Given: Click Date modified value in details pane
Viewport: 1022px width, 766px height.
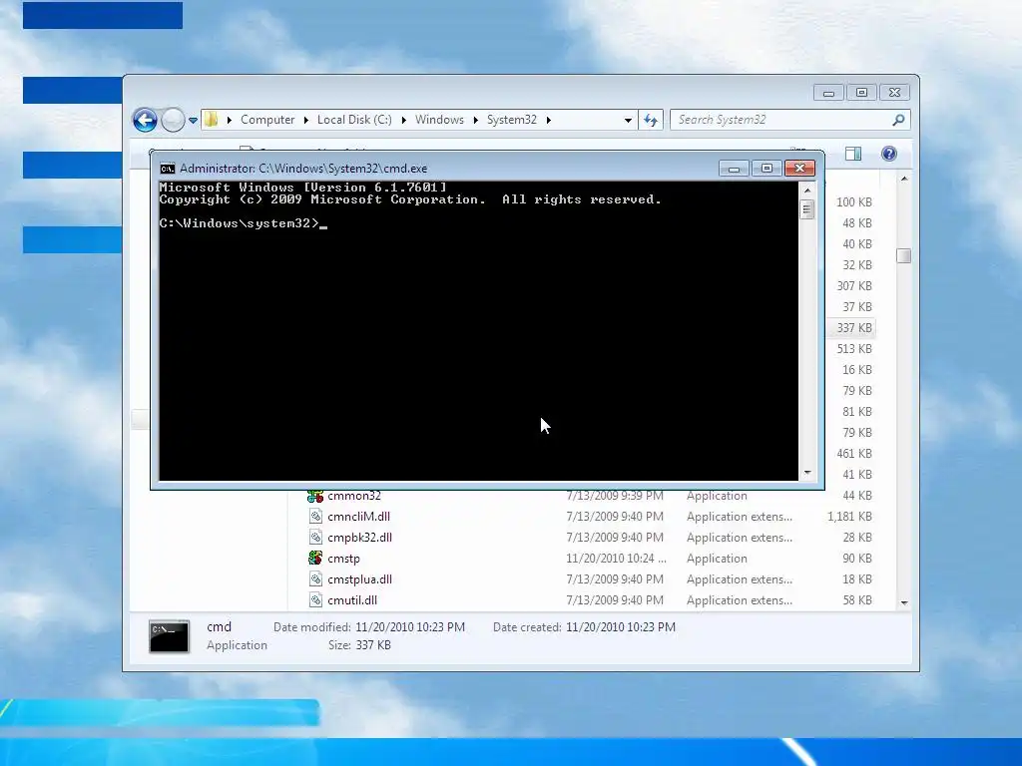Looking at the screenshot, I should pyautogui.click(x=410, y=627).
